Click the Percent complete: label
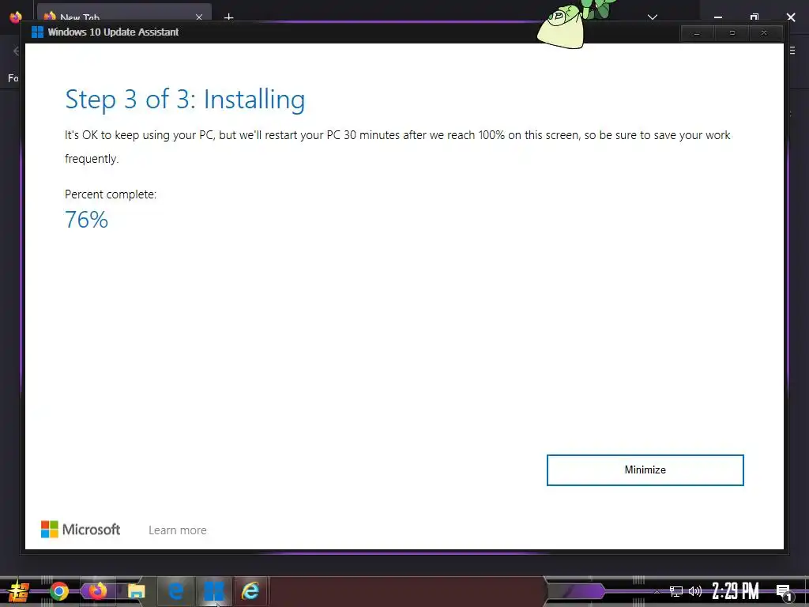 tap(111, 194)
